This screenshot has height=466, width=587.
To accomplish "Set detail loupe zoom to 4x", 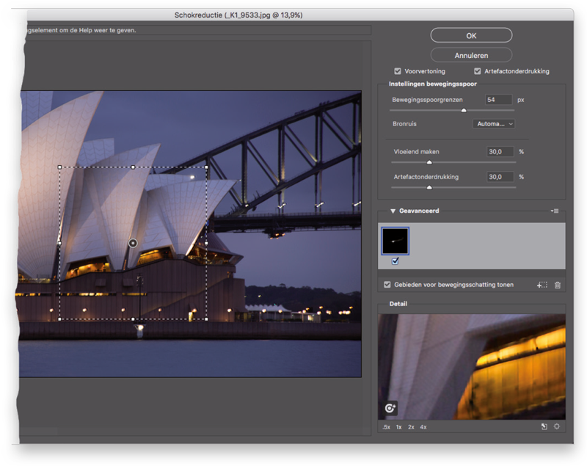I will (423, 427).
